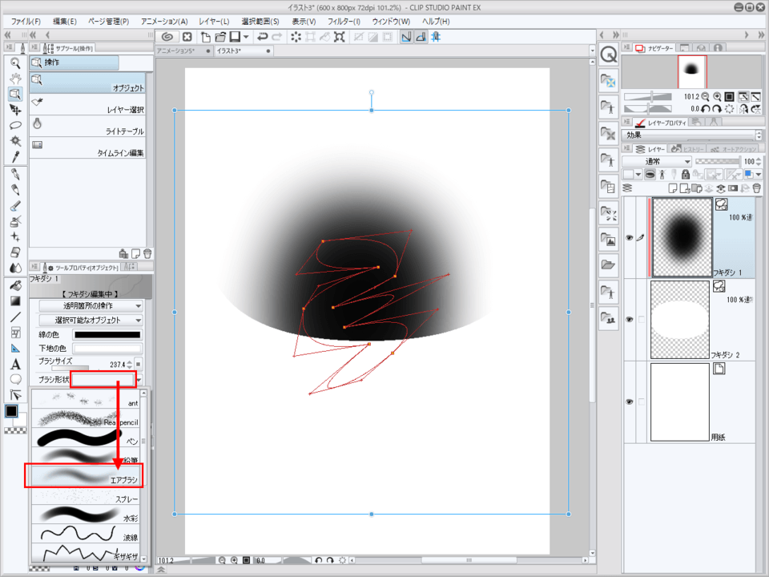Pick the Eyedropper tool in the toolbox
This screenshot has width=769, height=577.
point(14,156)
